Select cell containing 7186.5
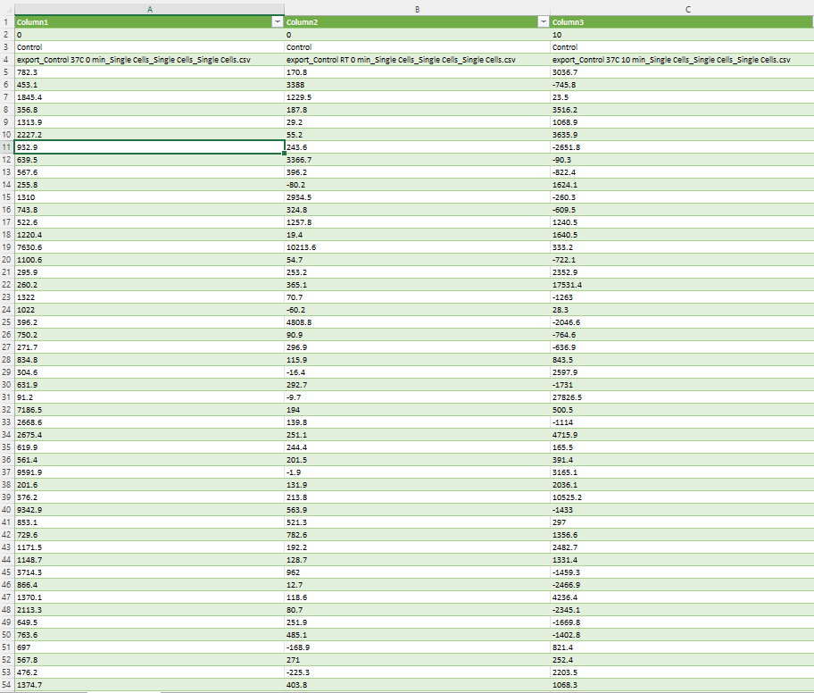Screen dimensions: 814x693 point(150,410)
